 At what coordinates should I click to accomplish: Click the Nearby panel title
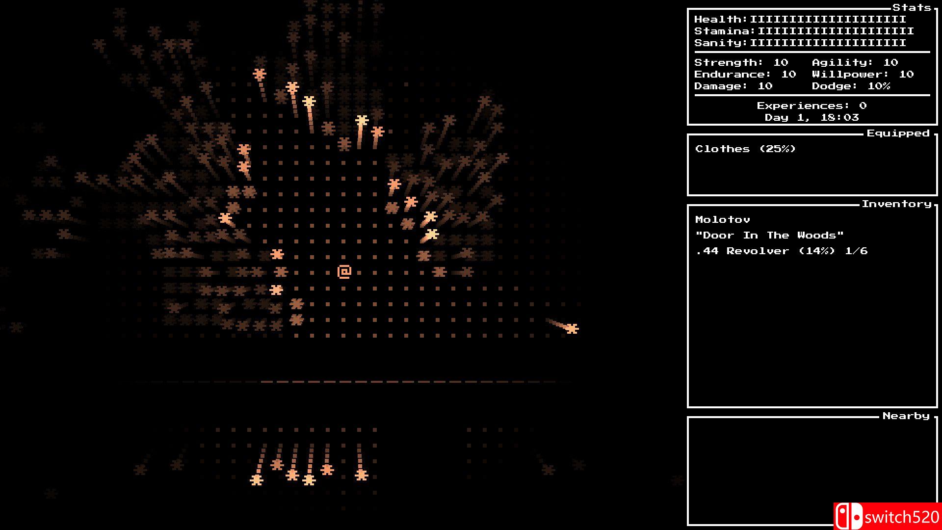click(x=906, y=416)
